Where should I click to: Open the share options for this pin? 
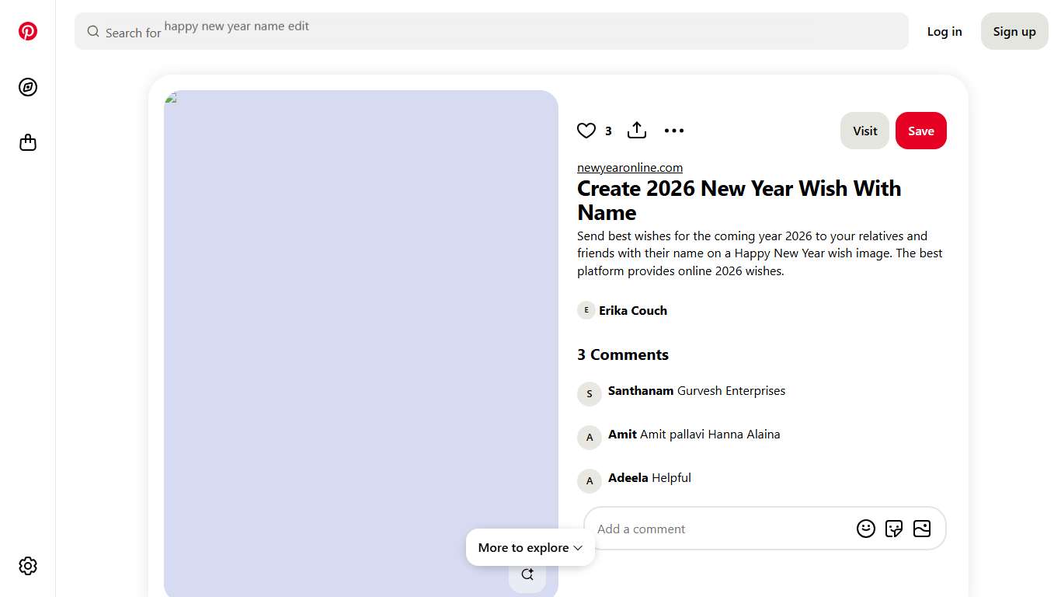(x=636, y=130)
